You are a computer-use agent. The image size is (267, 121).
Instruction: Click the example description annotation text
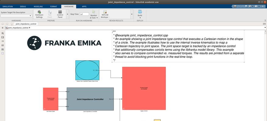pyautogui.click(x=178, y=46)
